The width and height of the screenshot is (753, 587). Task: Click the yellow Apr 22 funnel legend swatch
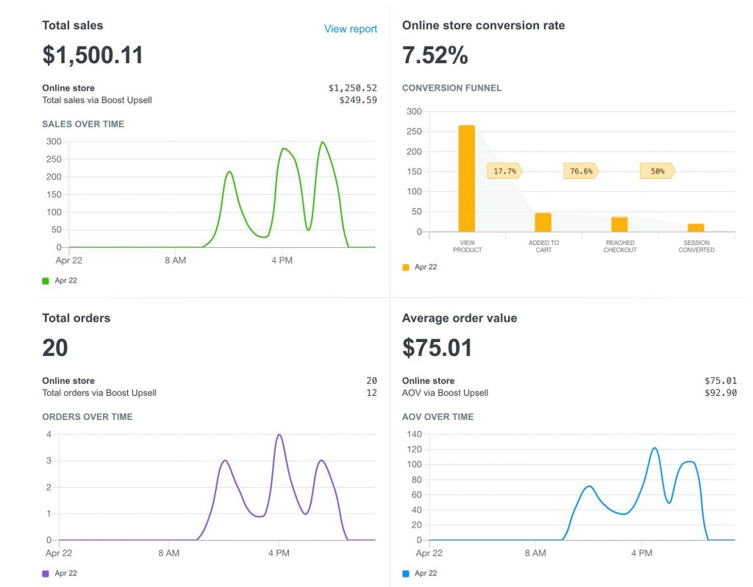pos(406,267)
